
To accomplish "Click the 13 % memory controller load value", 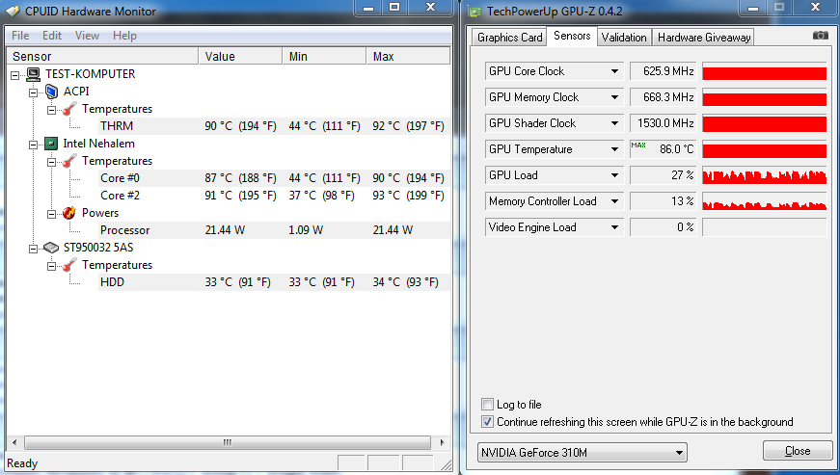I will 663,201.
